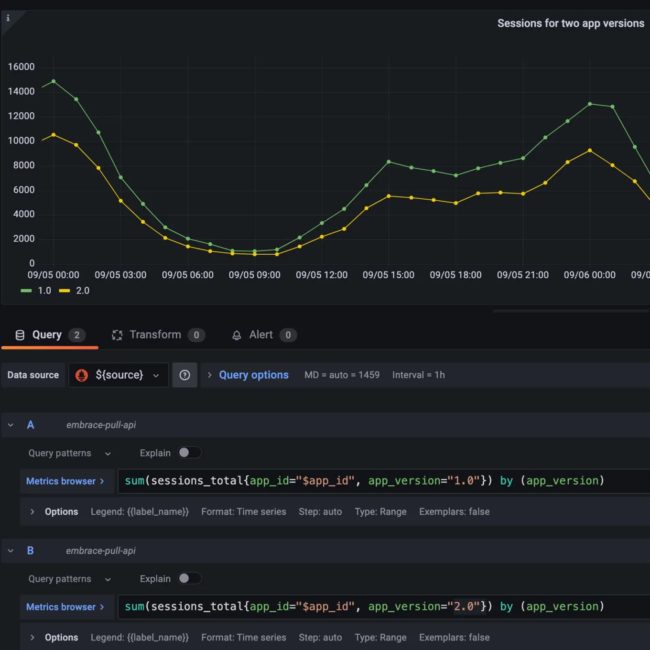This screenshot has height=650, width=650.
Task: Click the yellow 2.0 legend color swatch
Action: coord(65,291)
